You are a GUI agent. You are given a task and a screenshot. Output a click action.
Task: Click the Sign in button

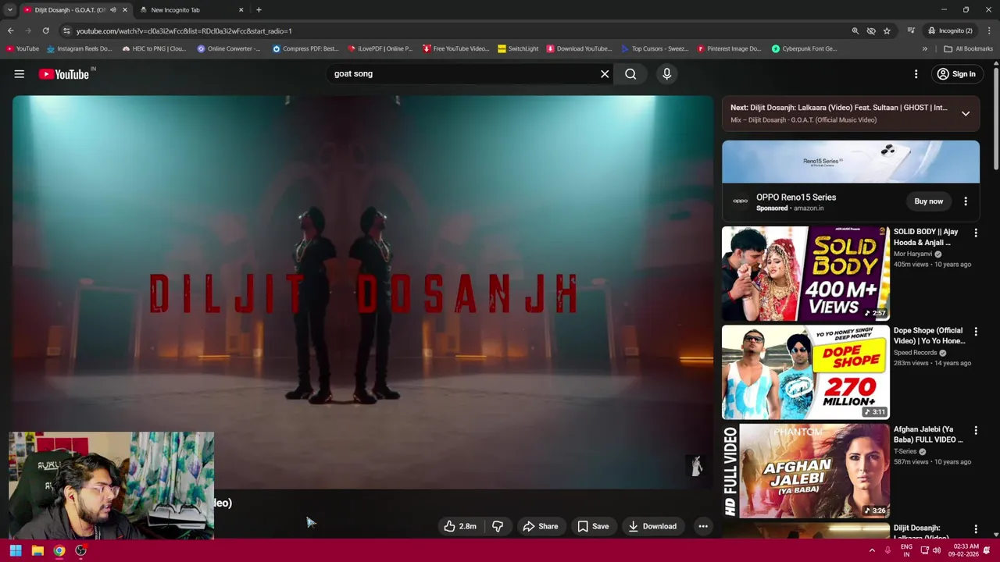(x=956, y=74)
